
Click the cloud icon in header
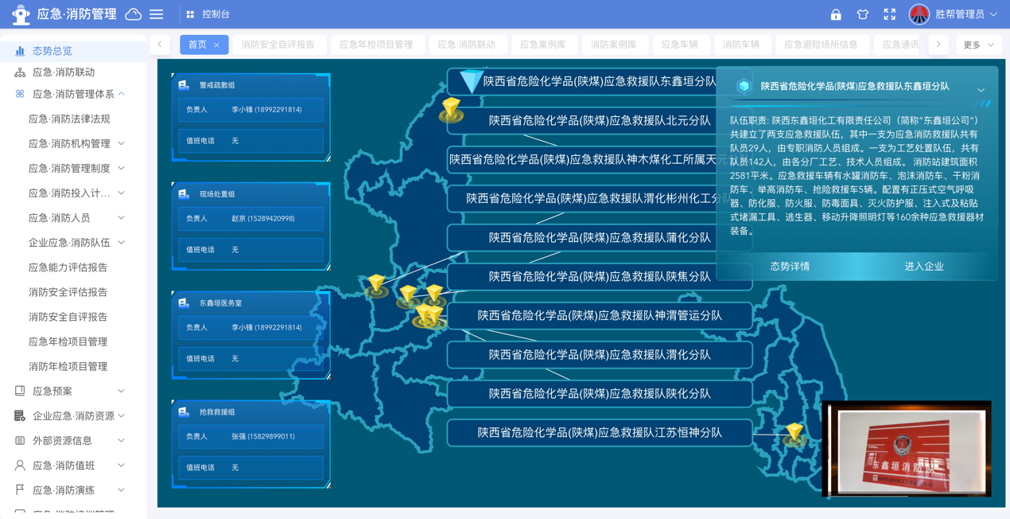[x=134, y=14]
